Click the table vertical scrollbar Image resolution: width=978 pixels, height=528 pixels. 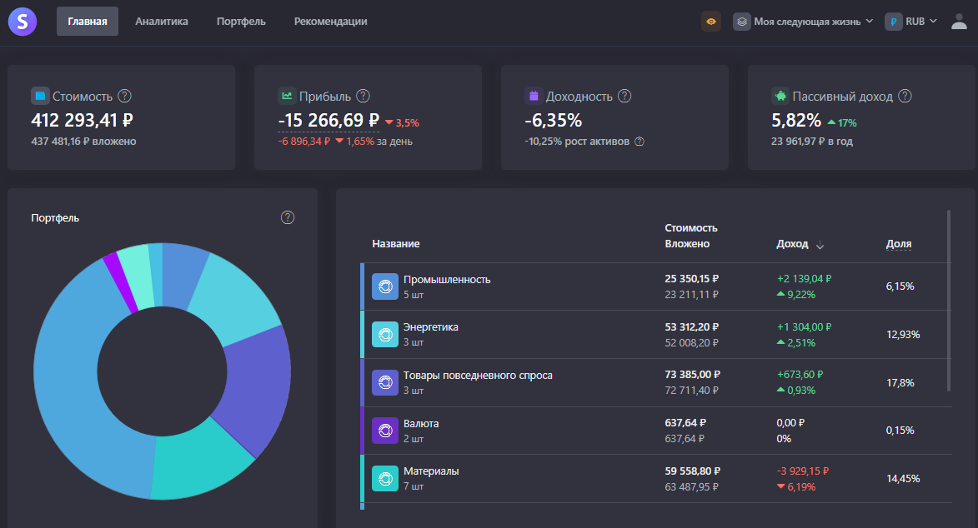click(x=949, y=301)
